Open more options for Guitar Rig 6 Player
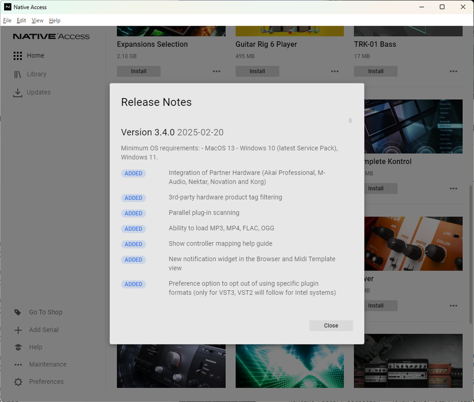 335,72
